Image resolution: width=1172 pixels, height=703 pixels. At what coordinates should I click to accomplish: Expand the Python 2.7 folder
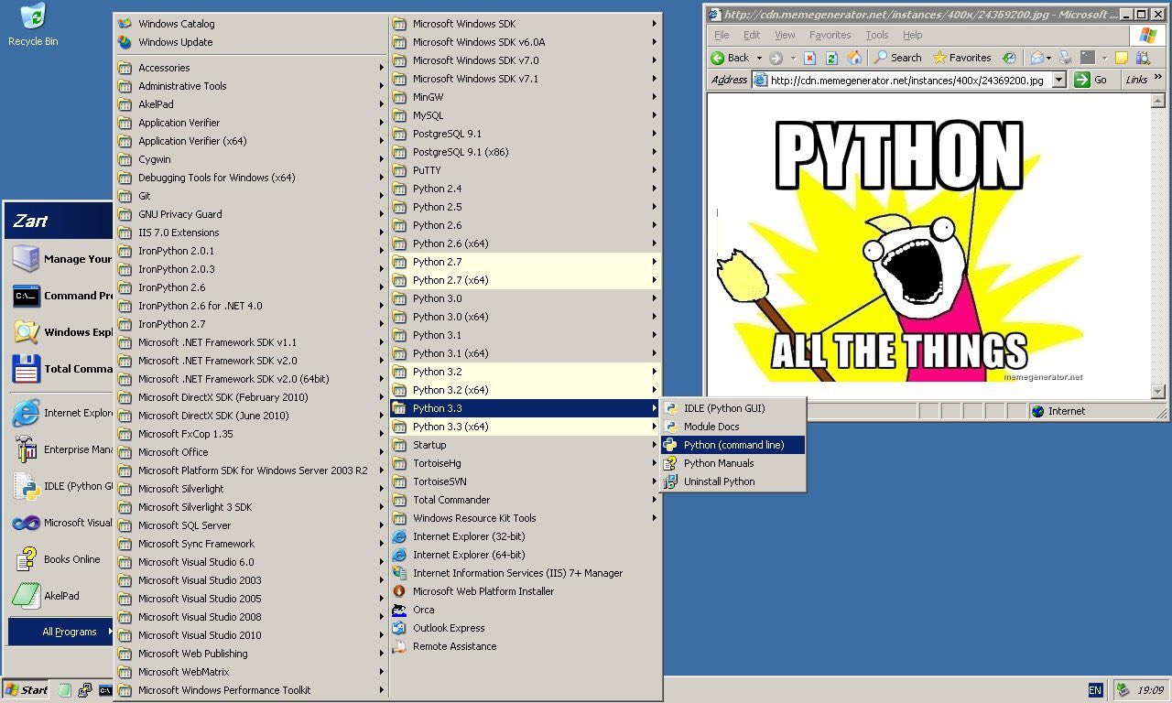[x=526, y=262]
